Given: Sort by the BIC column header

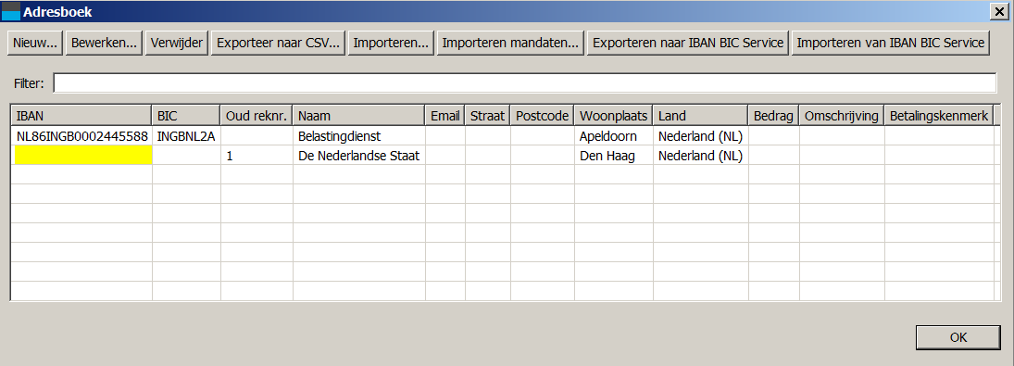Looking at the screenshot, I should click(186, 116).
